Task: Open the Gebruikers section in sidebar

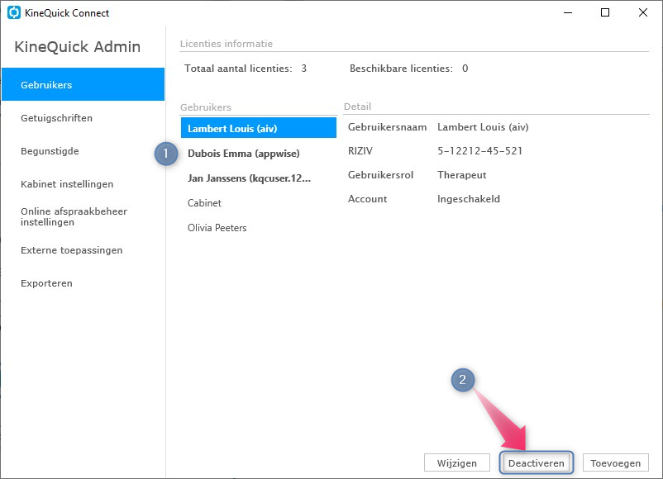Action: 83,84
